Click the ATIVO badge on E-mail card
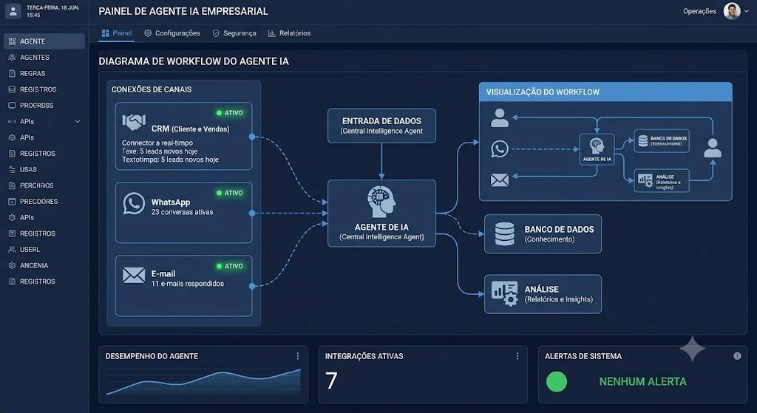 tap(230, 266)
